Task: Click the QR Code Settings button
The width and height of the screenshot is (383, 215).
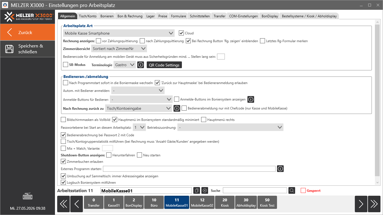Action: coord(164,65)
